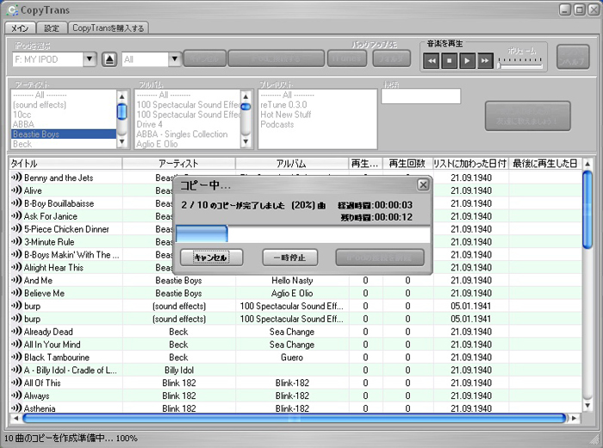The width and height of the screenshot is (603, 448).
Task: Open the F: MY IPOD device dropdown
Action: 90,59
